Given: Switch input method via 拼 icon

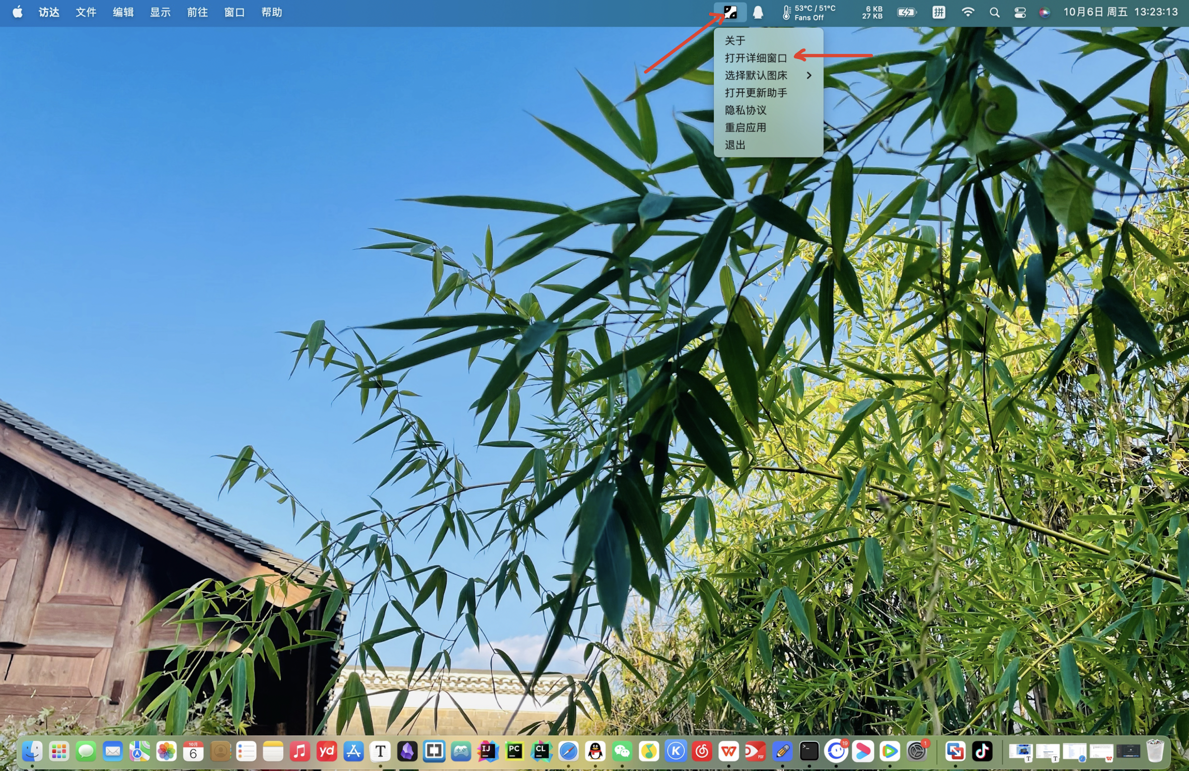Looking at the screenshot, I should pyautogui.click(x=939, y=12).
